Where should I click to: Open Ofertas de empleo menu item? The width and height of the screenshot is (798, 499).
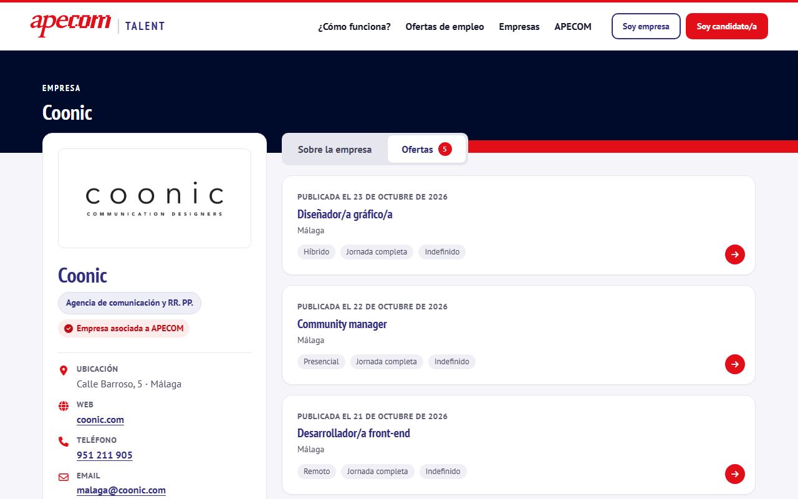click(445, 27)
